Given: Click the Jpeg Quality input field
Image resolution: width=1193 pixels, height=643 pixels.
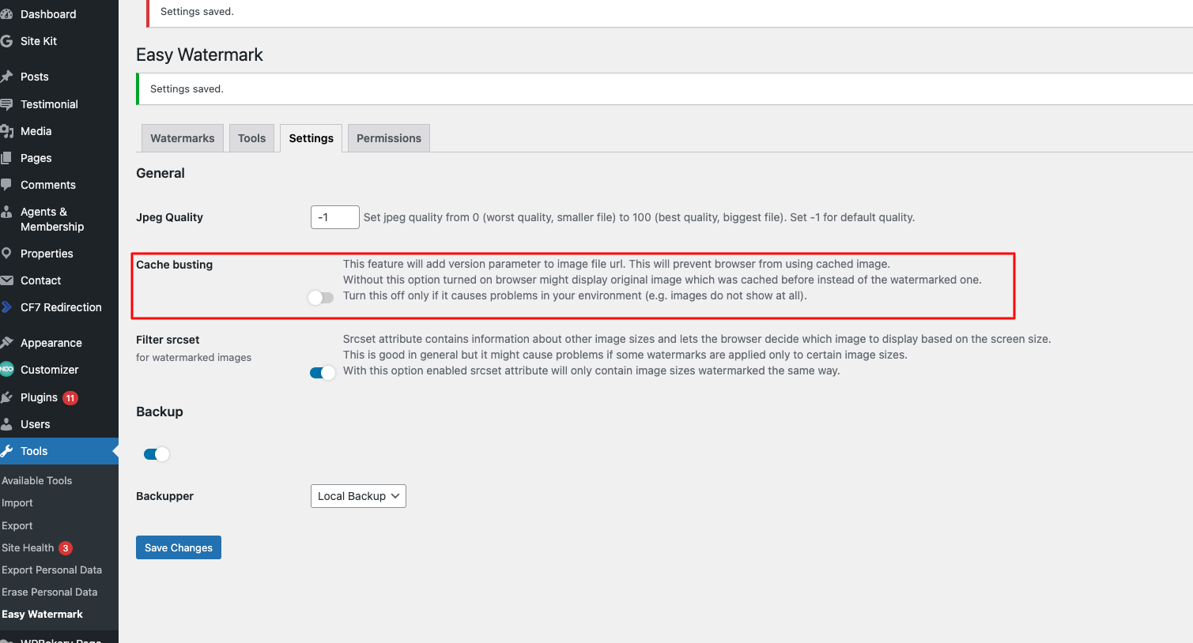Looking at the screenshot, I should click(335, 217).
